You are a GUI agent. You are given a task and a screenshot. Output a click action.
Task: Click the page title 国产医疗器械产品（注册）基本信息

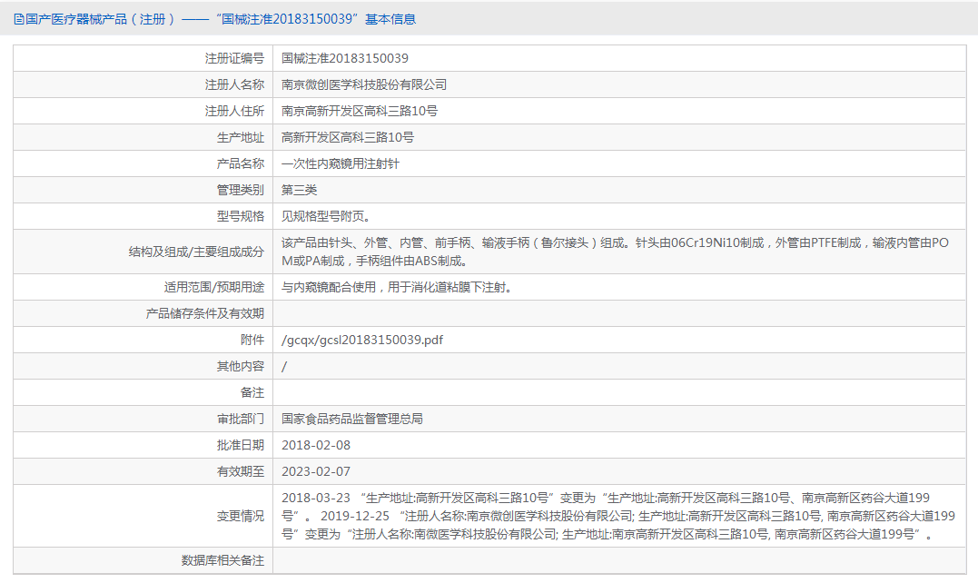coord(221,19)
